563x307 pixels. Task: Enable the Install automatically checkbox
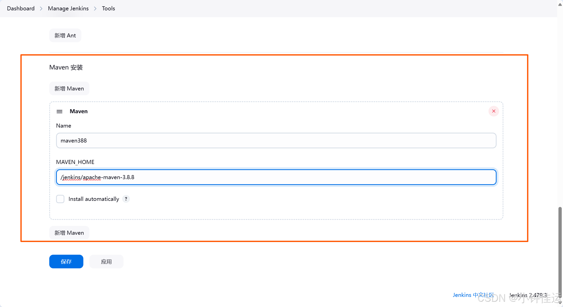point(60,199)
